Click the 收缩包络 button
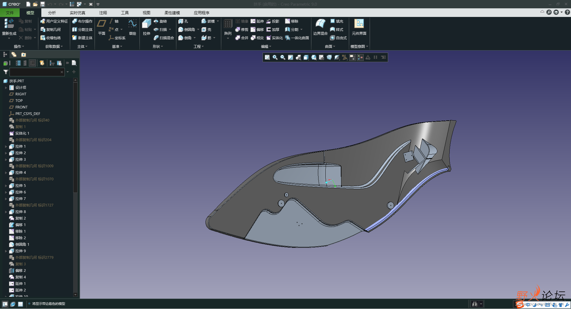 [x=51, y=38]
